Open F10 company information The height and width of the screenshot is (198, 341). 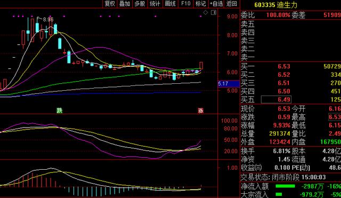pyautogui.click(x=185, y=4)
